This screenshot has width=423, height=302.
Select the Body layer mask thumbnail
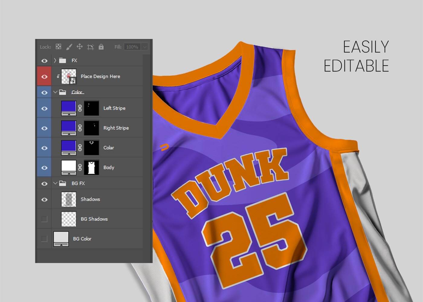click(92, 167)
